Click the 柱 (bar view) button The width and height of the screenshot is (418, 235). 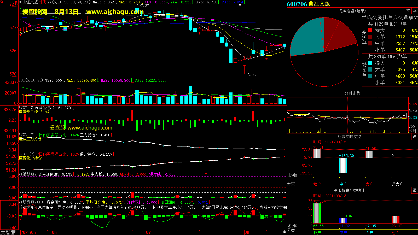pyautogui.click(x=408, y=11)
